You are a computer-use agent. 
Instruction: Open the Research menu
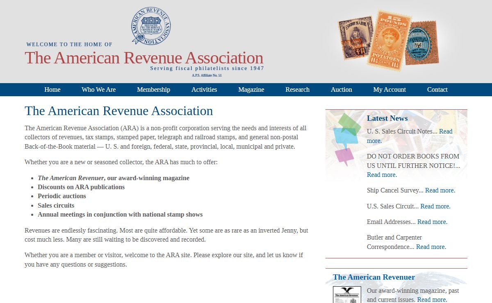pyautogui.click(x=297, y=90)
